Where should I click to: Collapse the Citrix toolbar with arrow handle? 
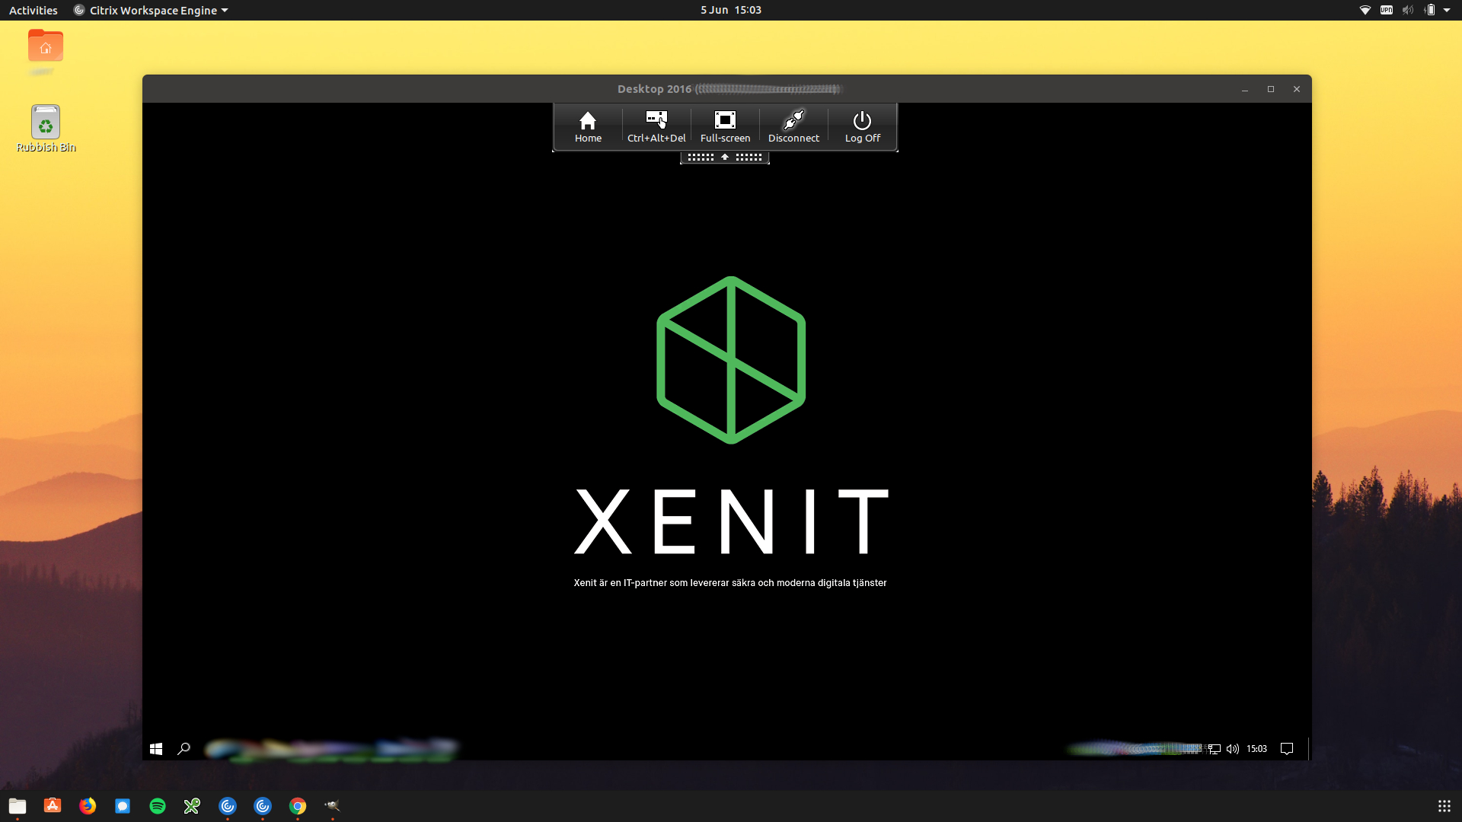coord(725,157)
